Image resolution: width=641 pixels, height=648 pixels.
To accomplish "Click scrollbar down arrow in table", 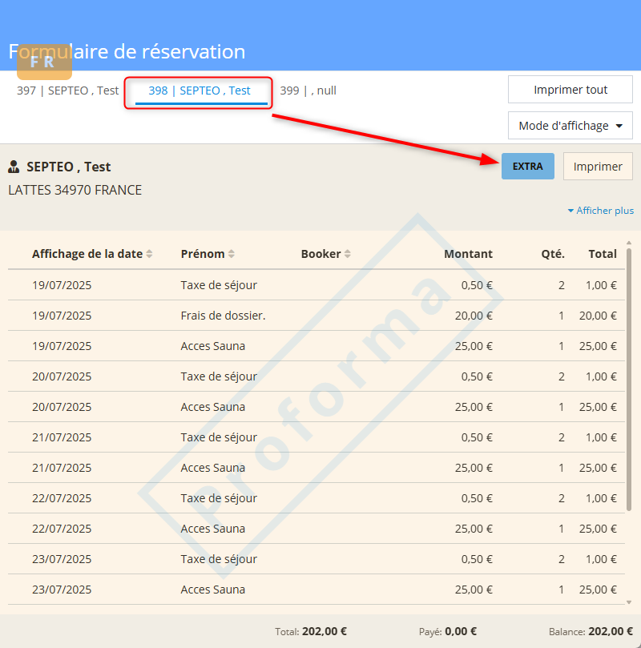I will tap(629, 602).
